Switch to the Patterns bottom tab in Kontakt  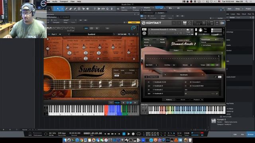click(169, 100)
